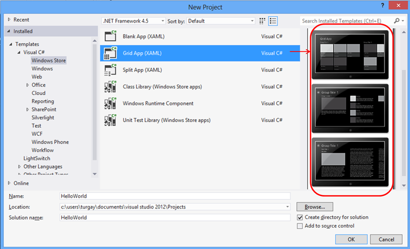This screenshot has width=410, height=249.
Task: Open the Sort by Default dropdown
Action: pos(221,21)
